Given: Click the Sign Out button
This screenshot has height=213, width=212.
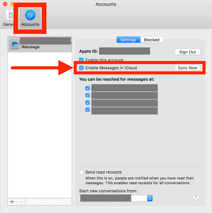Looking at the screenshot, I should coord(188,52).
